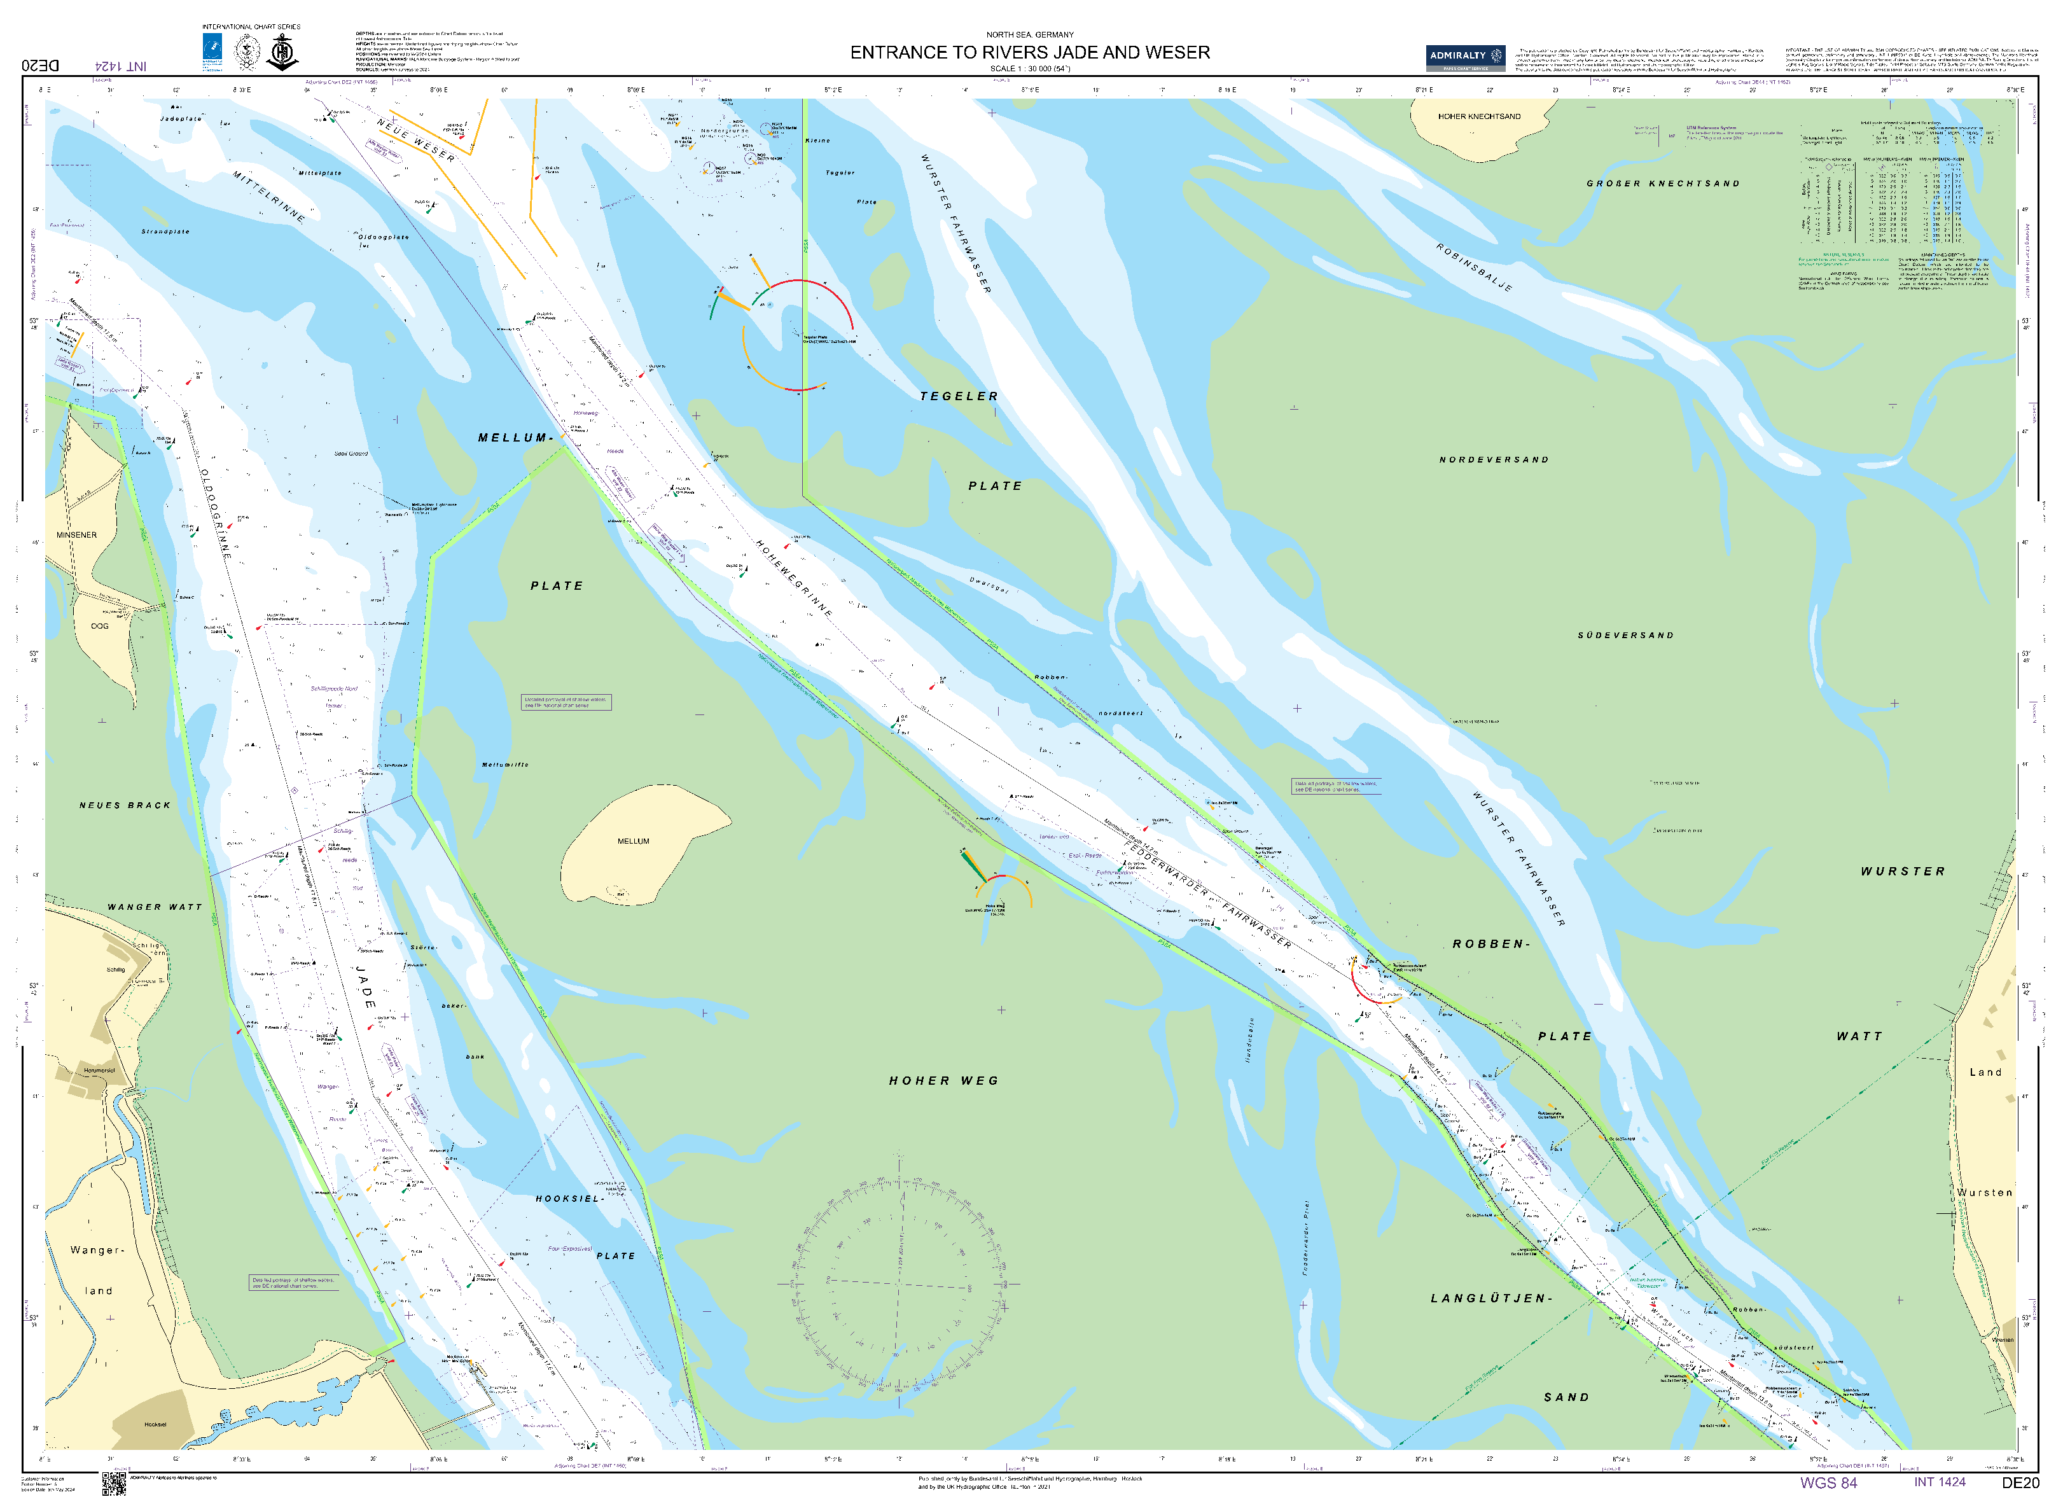This screenshot has width=2070, height=1497.
Task: Click the round crest seal in the header
Action: (x=247, y=52)
